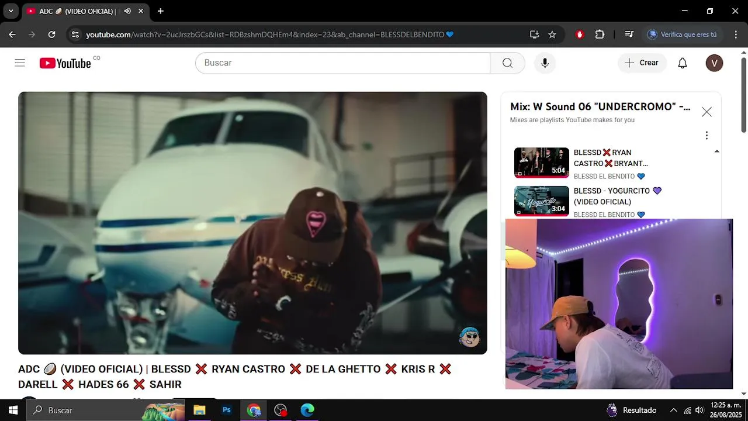
Task: Close the Mix playlist panel
Action: point(707,112)
